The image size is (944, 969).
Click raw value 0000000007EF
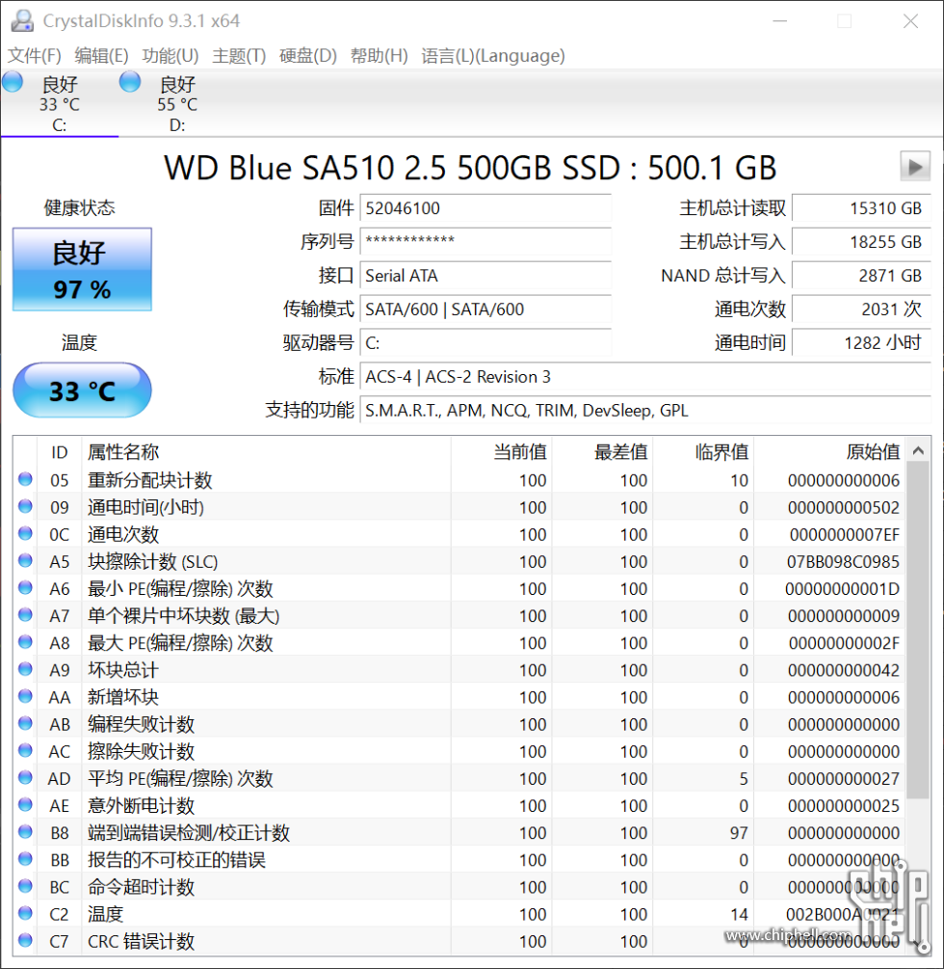click(x=844, y=534)
